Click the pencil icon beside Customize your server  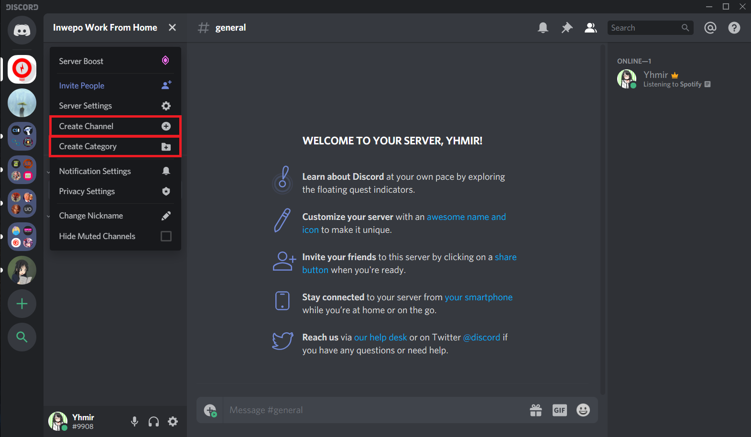(283, 220)
